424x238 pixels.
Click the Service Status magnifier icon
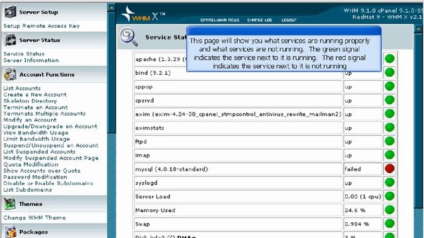pos(129,37)
